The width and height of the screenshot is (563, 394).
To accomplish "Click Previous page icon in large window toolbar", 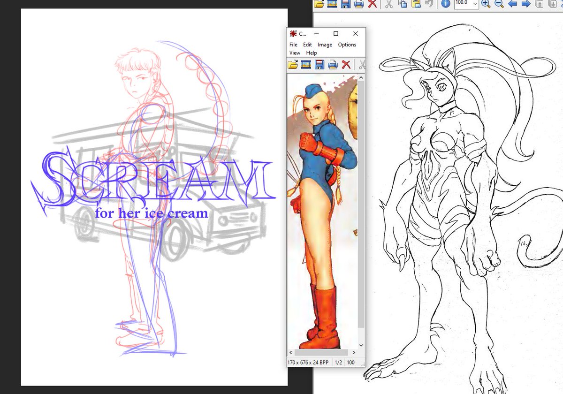I will point(540,3).
